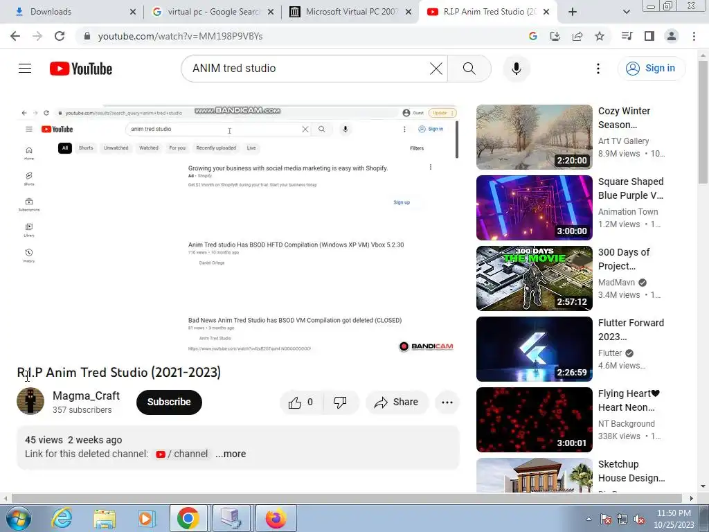Click the YouTube logo
Screen dimensions: 709x532
81,69
